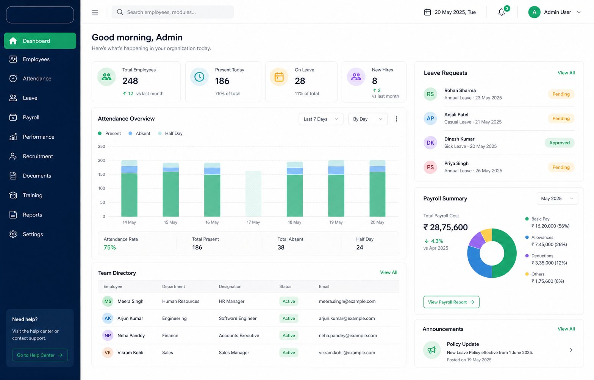Click the Others payroll legend entry

pyautogui.click(x=545, y=278)
